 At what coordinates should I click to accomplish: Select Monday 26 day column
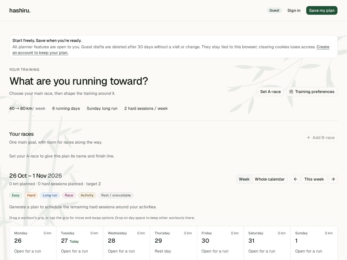[33, 243]
